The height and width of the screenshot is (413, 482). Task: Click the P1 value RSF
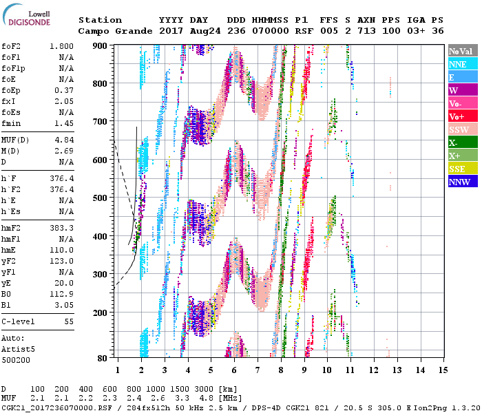304,31
